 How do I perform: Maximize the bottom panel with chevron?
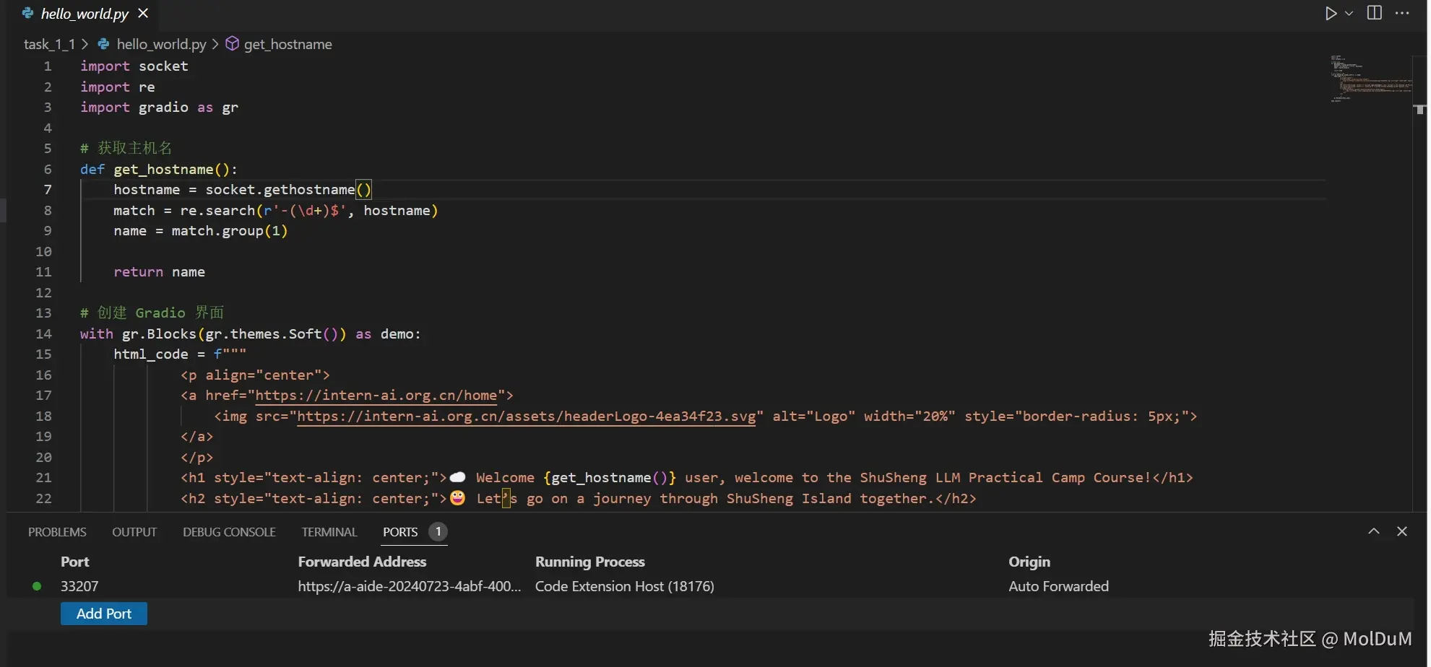1374,531
